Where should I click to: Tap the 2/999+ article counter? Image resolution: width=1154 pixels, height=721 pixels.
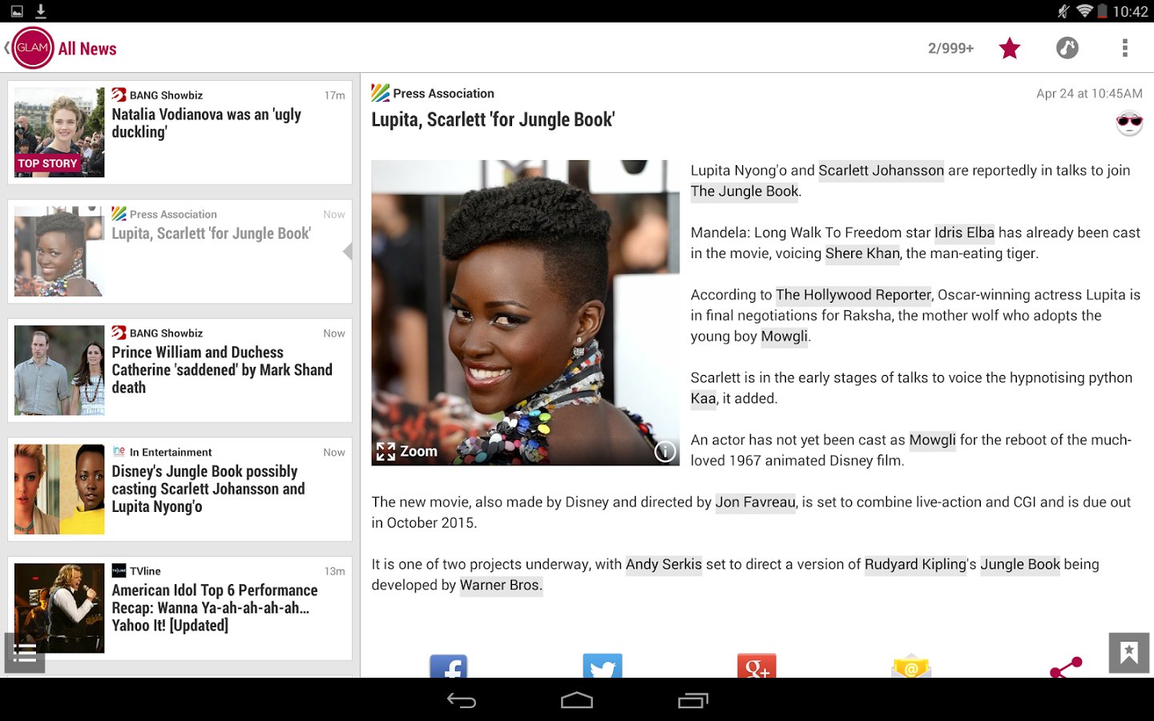950,49
